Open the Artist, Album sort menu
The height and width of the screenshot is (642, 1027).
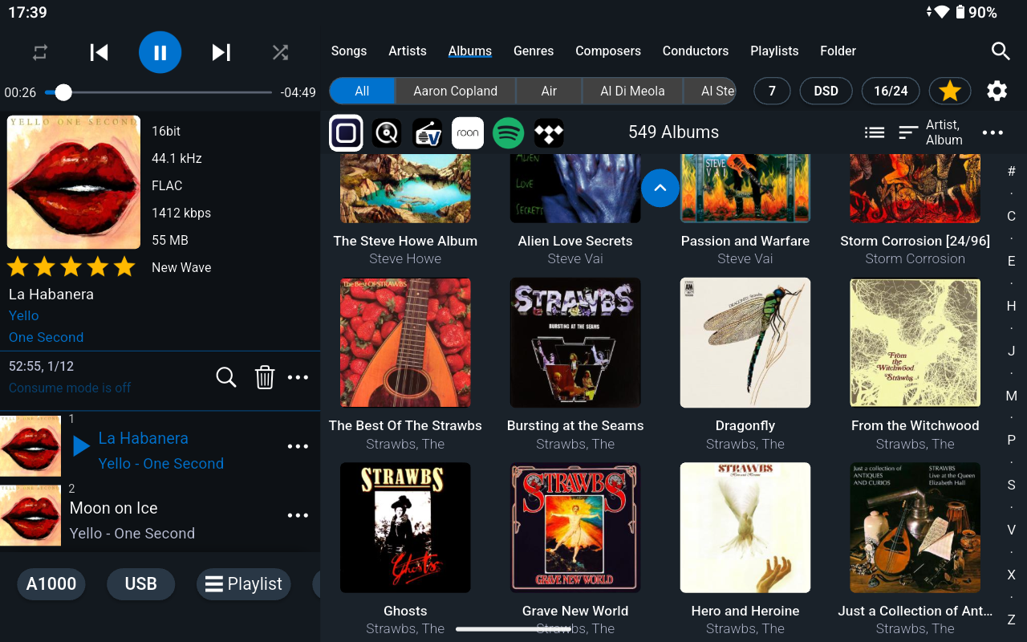coord(931,132)
